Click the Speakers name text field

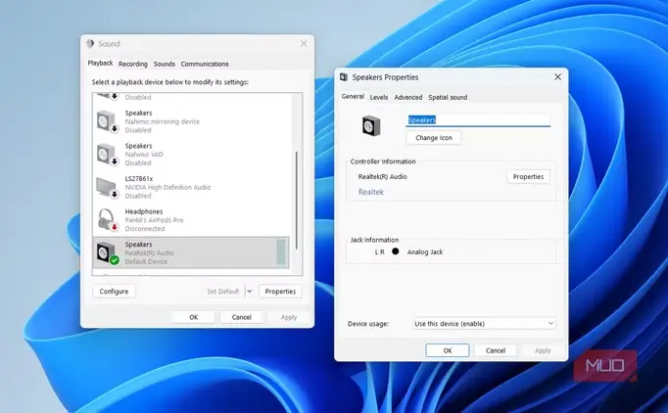pos(478,120)
